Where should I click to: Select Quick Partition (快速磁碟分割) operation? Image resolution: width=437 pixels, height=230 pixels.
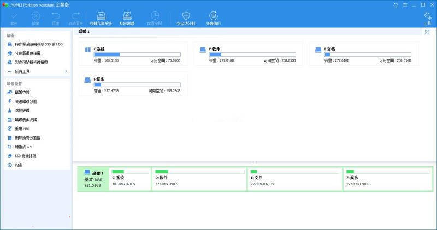click(x=22, y=101)
